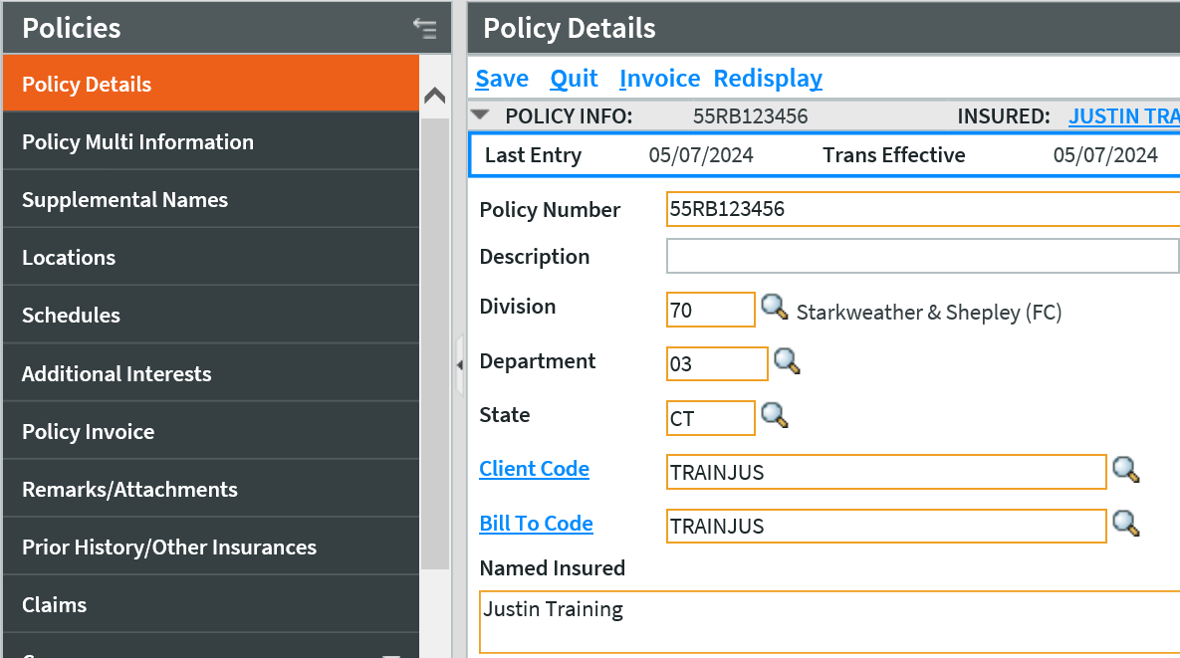Image resolution: width=1180 pixels, height=658 pixels.
Task: Open Policy Invoice section
Action: point(211,431)
